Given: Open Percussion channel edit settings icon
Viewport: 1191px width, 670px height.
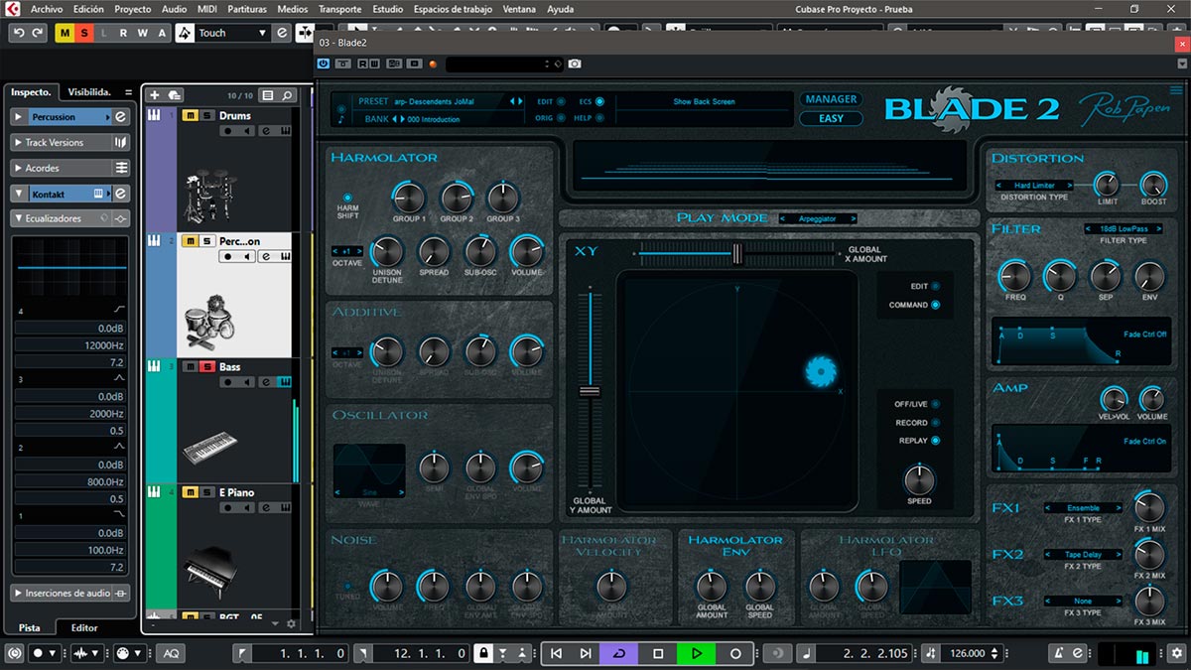Looking at the screenshot, I should (120, 117).
